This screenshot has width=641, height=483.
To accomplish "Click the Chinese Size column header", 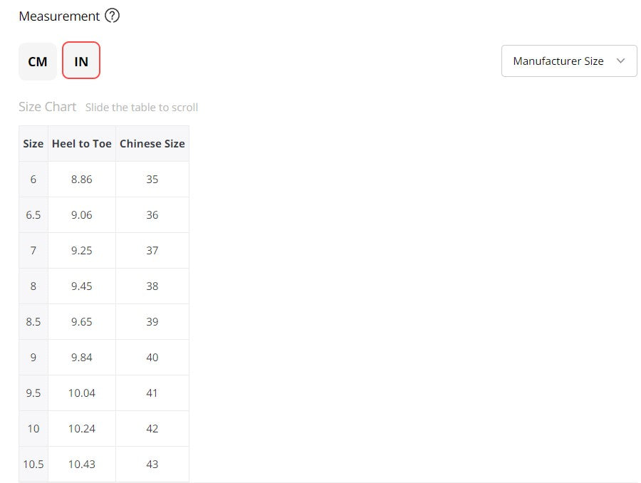I will coord(152,143).
